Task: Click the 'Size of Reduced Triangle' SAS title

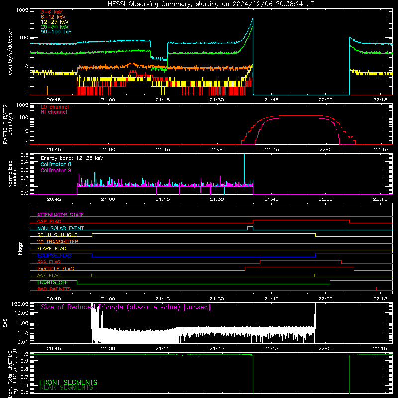Action: [126, 307]
